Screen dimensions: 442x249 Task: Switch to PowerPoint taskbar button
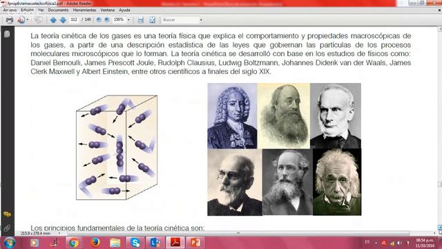pos(195,243)
